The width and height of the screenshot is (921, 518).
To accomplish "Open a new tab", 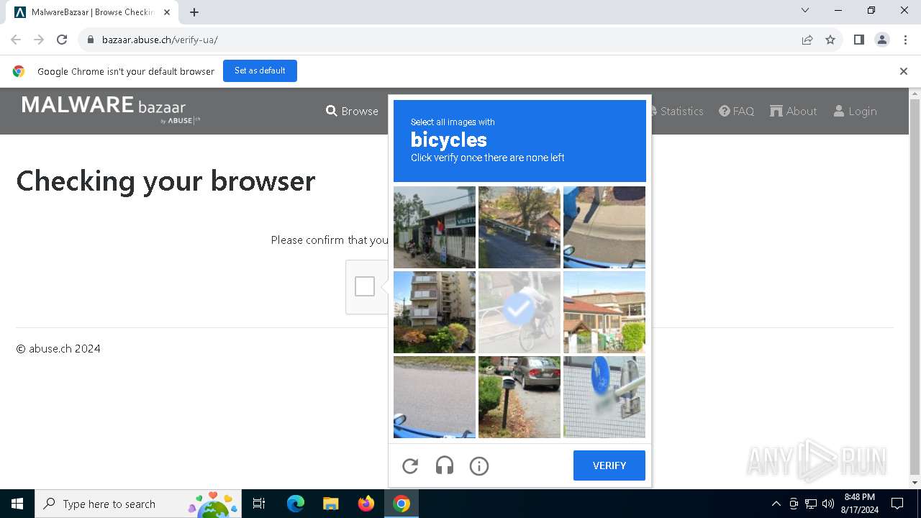I will coord(194,12).
